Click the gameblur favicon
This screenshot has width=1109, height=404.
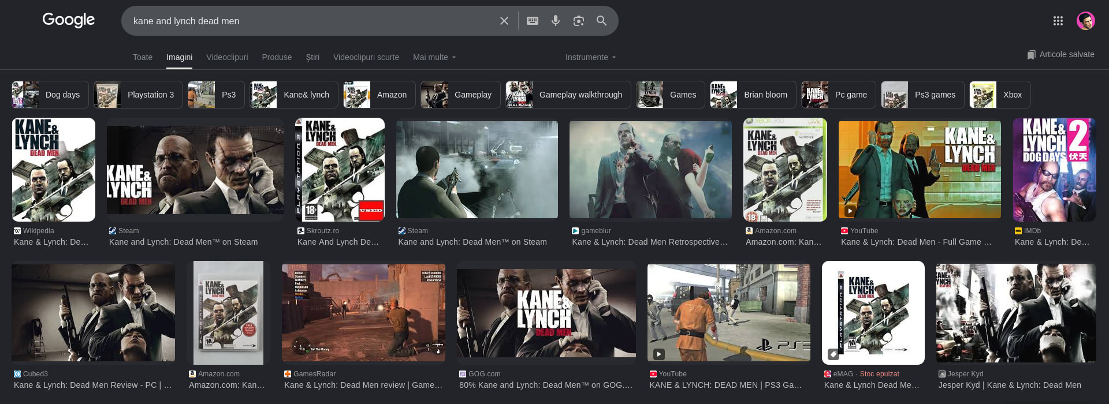point(575,231)
